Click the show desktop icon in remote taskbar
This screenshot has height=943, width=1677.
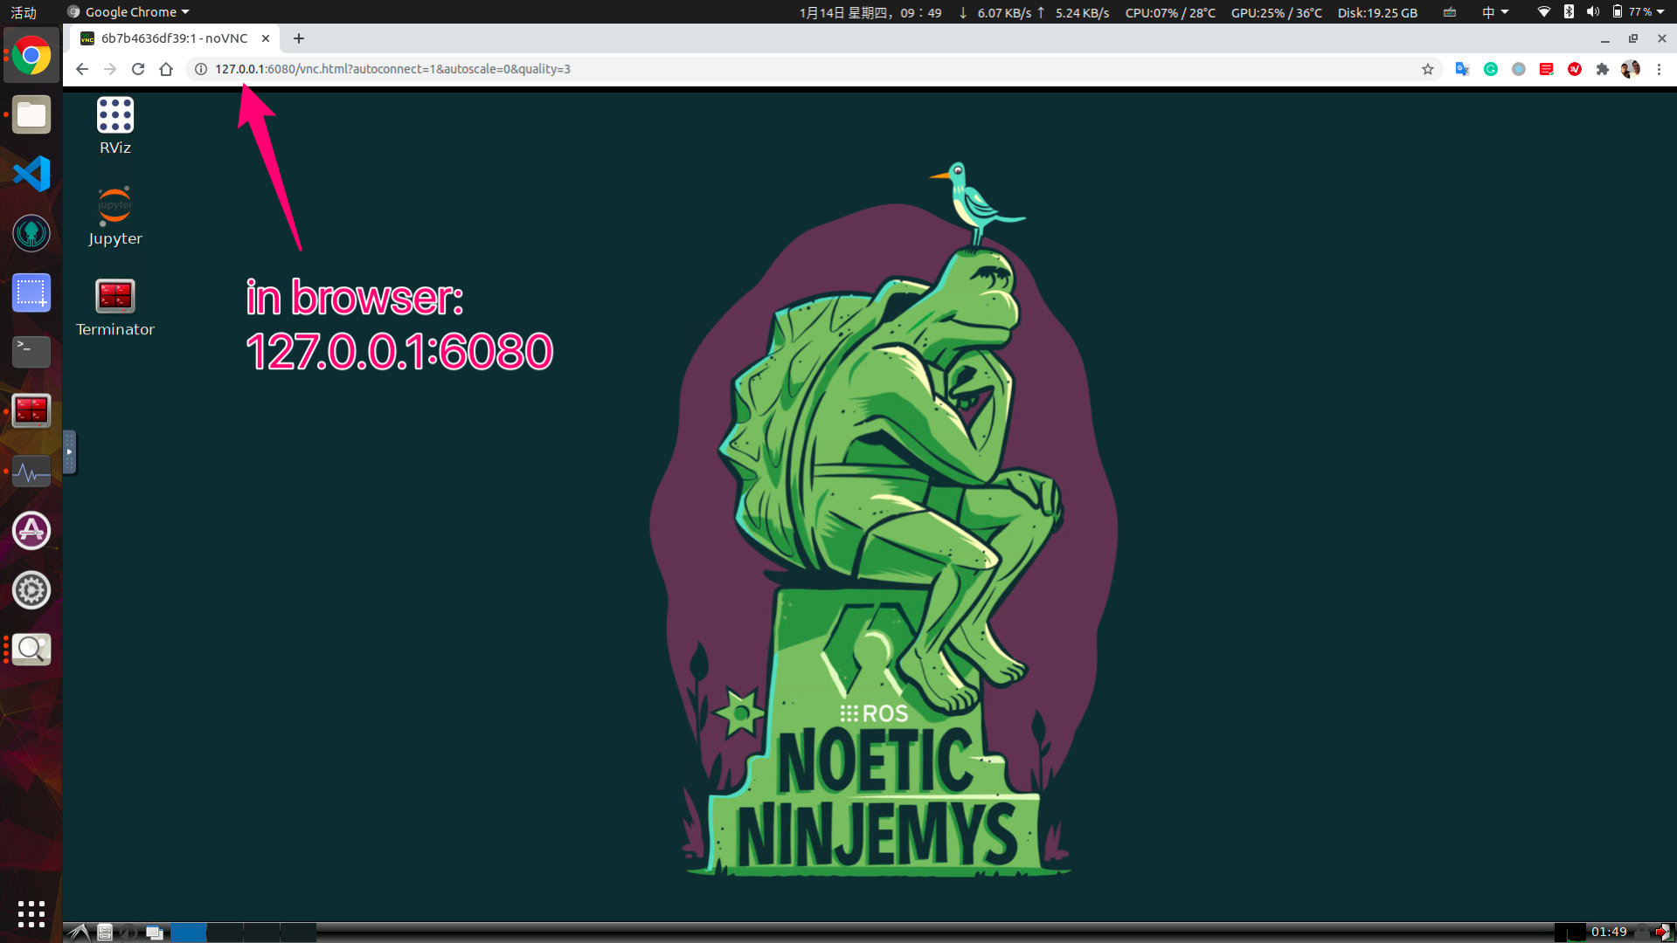pos(155,933)
